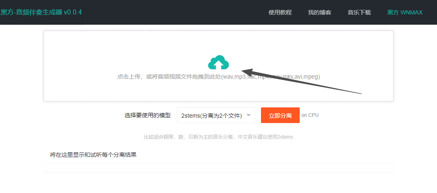Click the 选择要使用的模型 label
Viewport: 437px width, 193px height.
click(147, 116)
